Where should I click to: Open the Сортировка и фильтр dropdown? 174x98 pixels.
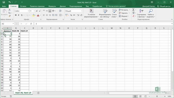(x=141, y=13)
